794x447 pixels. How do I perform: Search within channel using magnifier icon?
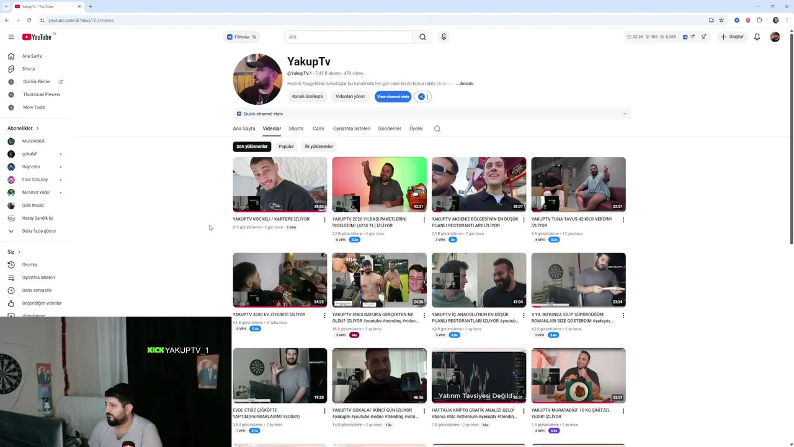pyautogui.click(x=437, y=129)
